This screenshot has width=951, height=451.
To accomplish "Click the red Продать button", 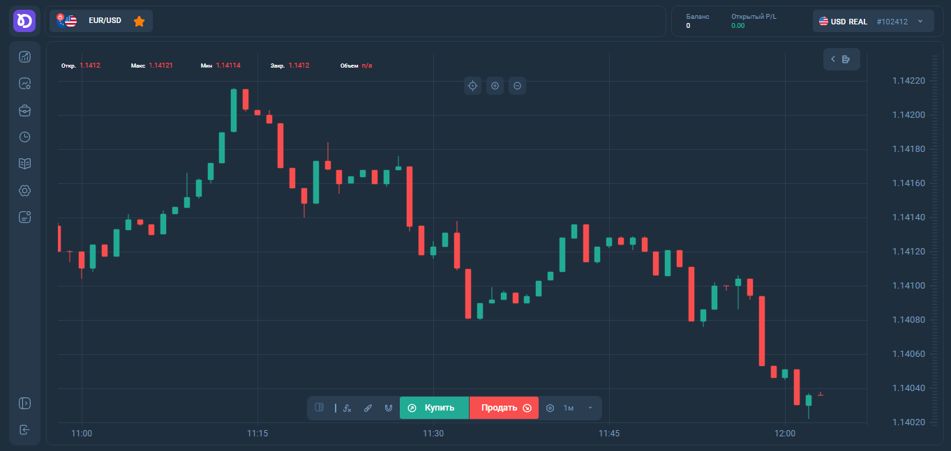I will coord(504,408).
